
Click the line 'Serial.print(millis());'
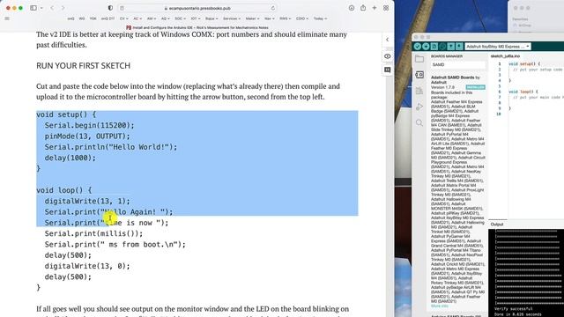point(93,233)
